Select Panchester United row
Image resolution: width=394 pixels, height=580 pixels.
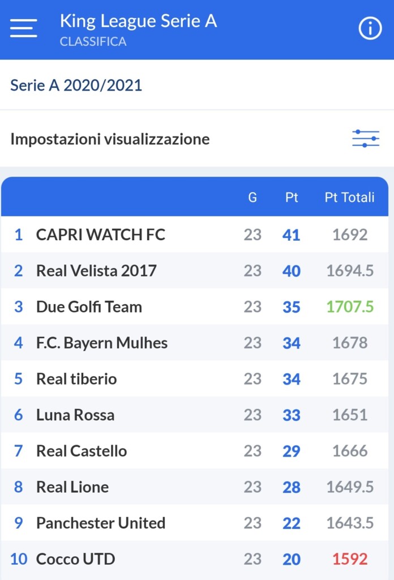[101, 523]
